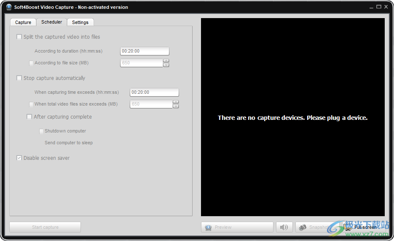The width and height of the screenshot is (394, 241).
Task: Select the Scheduler tab
Action: pyautogui.click(x=51, y=22)
